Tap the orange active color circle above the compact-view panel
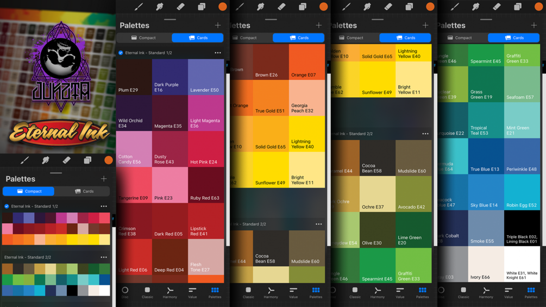 pos(109,160)
